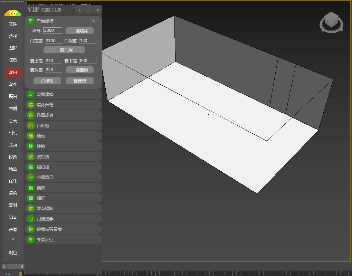Click the 一键门洞 button

pyautogui.click(x=64, y=50)
